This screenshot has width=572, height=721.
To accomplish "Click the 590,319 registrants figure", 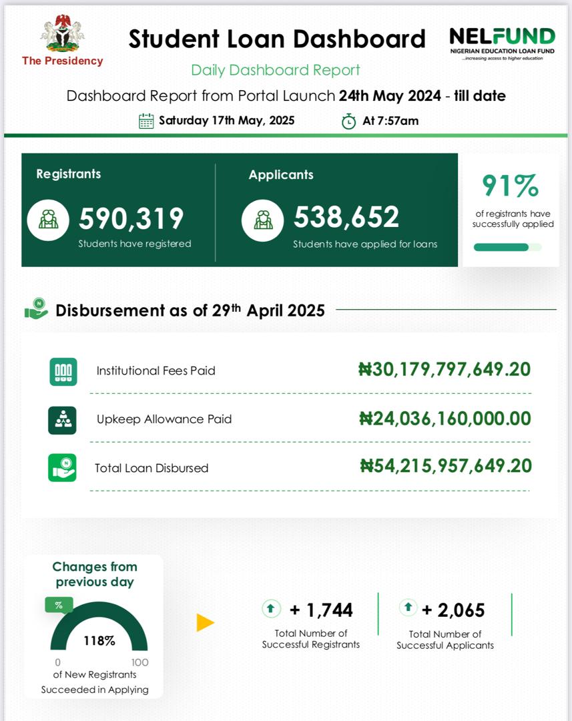I will point(131,218).
